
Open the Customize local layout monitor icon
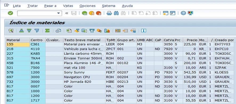[190, 13]
